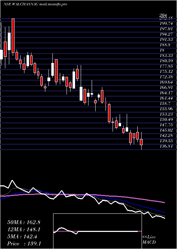Image resolution: width=177 pixels, height=249 pixels.
Task: Select the 145.02 price axis label
Action: pyautogui.click(x=166, y=130)
